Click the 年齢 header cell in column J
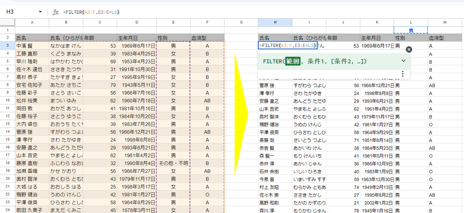Image resolution: width=464 pixels, height=213 pixels. 343,38
